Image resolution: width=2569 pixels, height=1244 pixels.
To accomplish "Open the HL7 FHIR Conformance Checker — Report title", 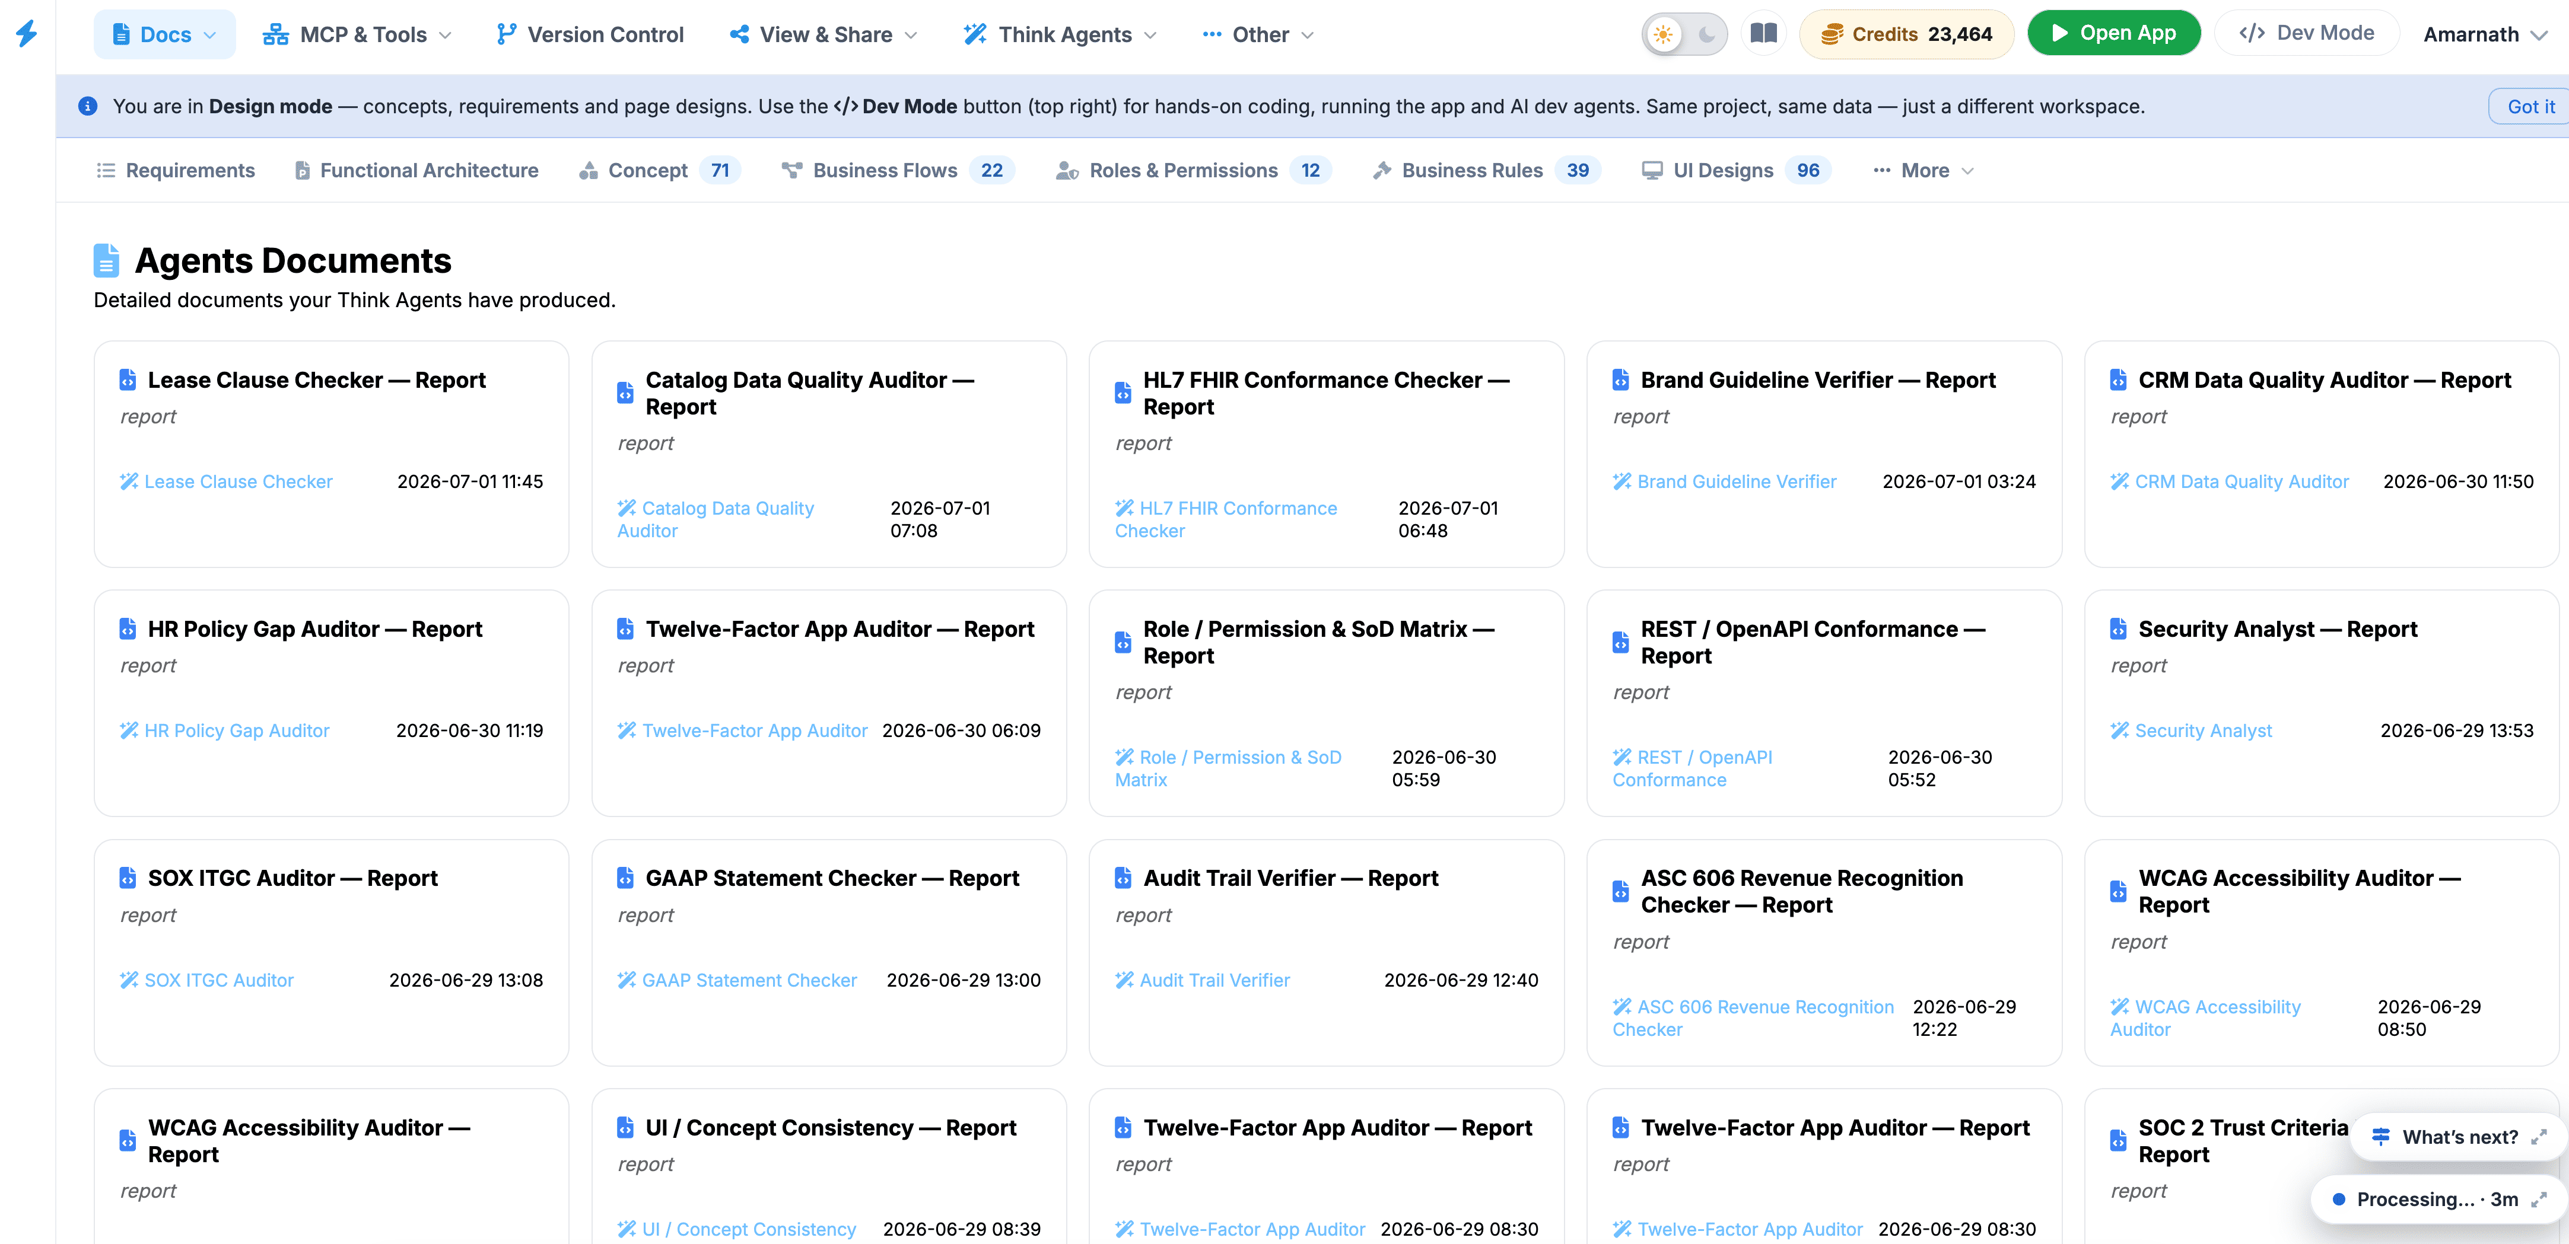I will (x=1327, y=393).
